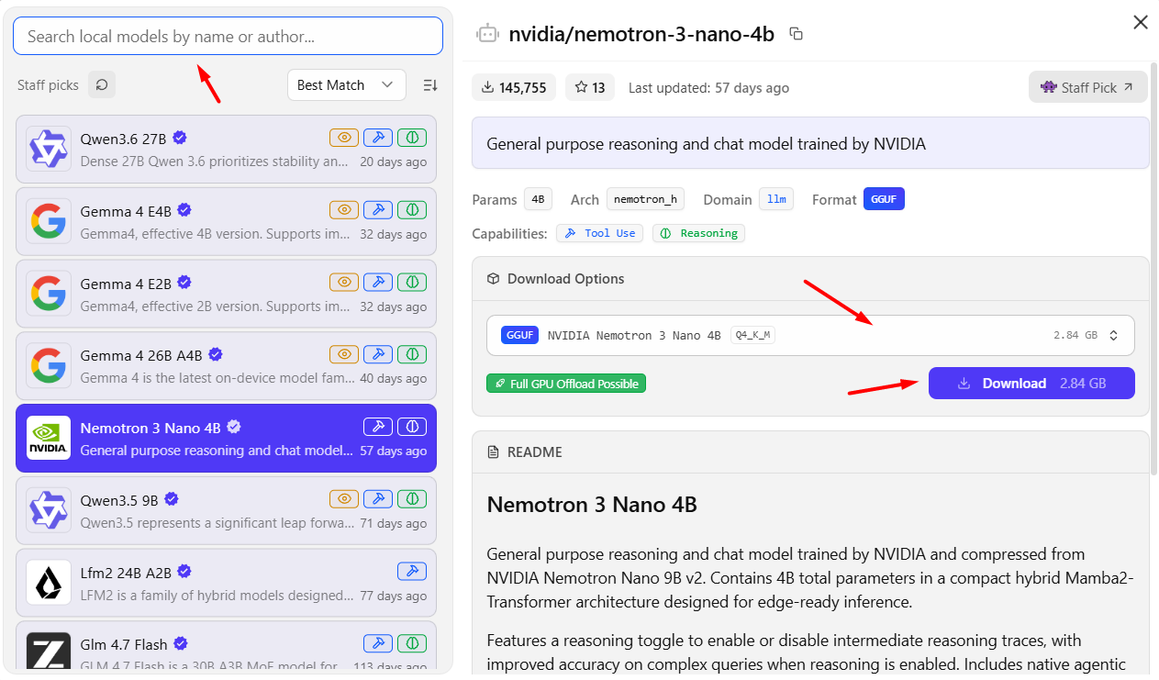The height and width of the screenshot is (680, 1159).
Task: Click the reasoning badge on Nemotron 3 Nano 4B row
Action: pos(412,427)
